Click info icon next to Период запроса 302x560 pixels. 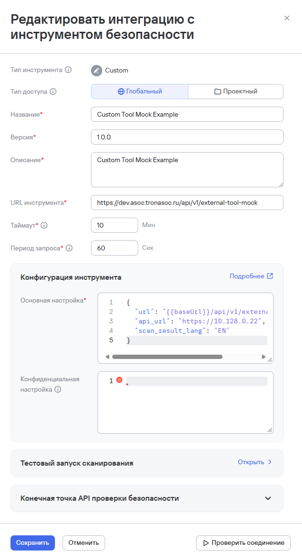coord(69,248)
